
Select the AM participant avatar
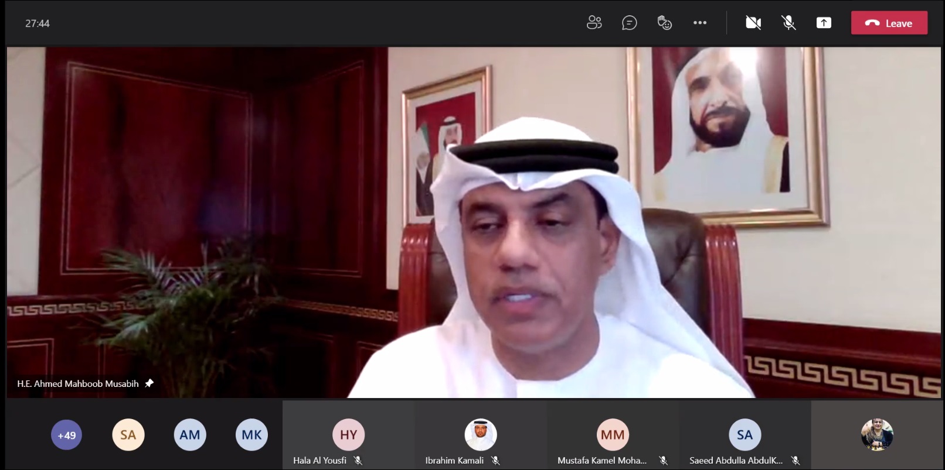click(x=190, y=435)
